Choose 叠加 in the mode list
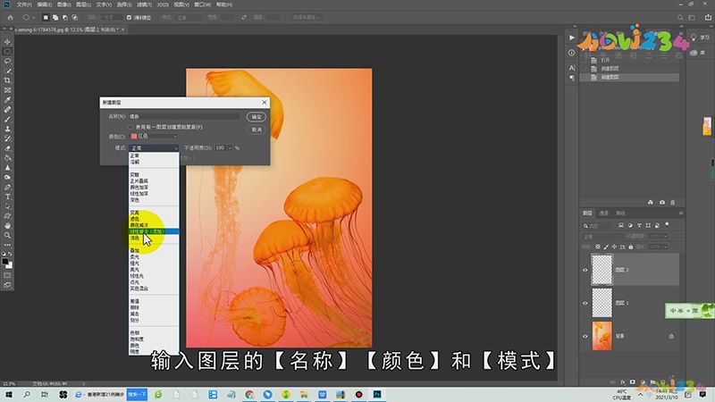This screenshot has width=715, height=402. [135, 251]
